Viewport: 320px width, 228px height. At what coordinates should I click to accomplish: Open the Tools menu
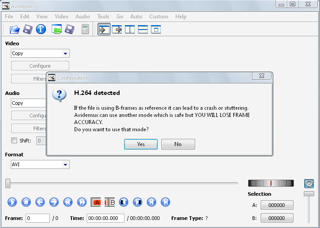pos(103,17)
